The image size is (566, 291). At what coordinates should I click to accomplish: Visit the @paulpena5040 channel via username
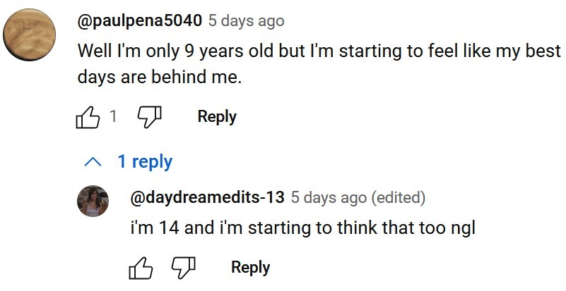[x=140, y=20]
